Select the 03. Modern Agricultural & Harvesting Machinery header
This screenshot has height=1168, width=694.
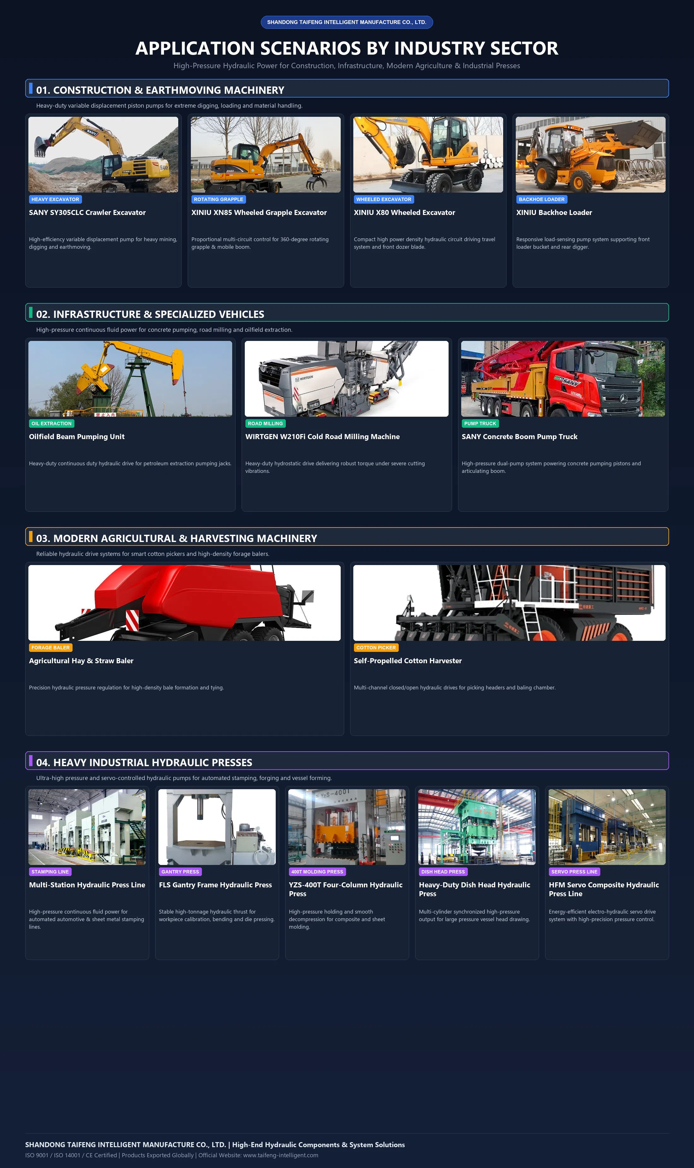(347, 537)
